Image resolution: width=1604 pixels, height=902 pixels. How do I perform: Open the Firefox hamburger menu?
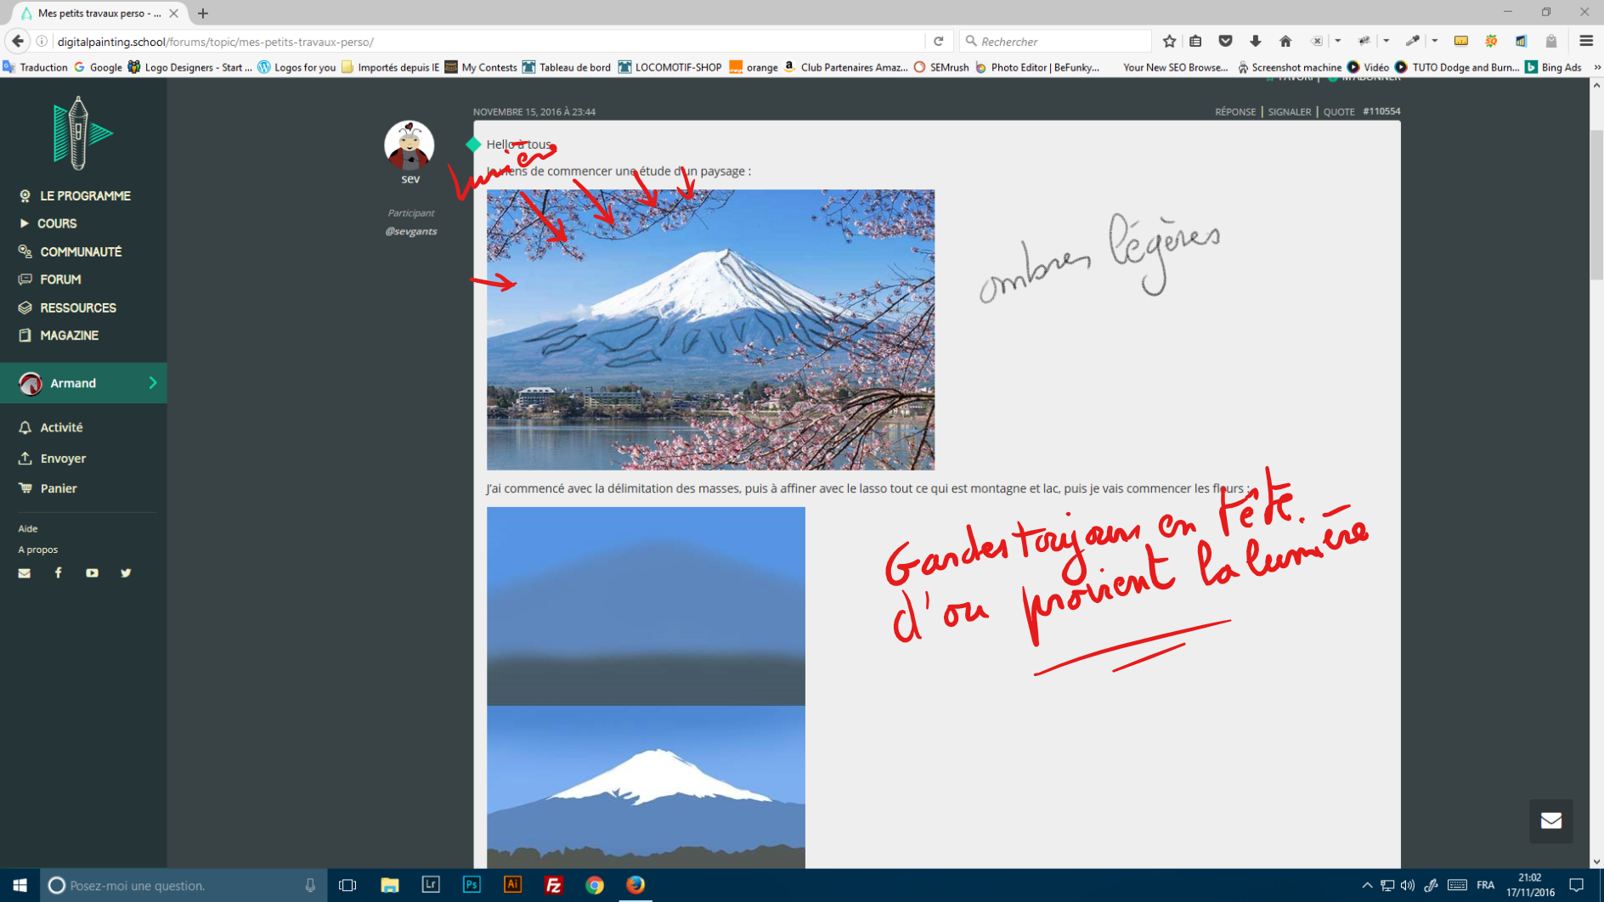(x=1585, y=40)
